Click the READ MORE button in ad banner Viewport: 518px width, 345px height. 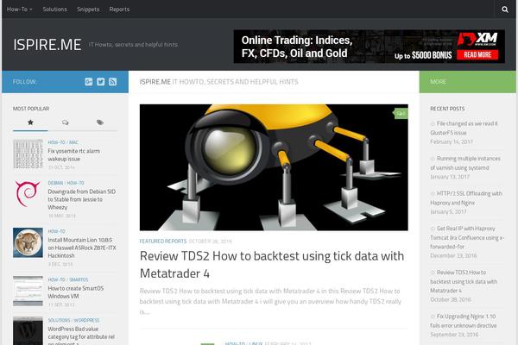477,54
